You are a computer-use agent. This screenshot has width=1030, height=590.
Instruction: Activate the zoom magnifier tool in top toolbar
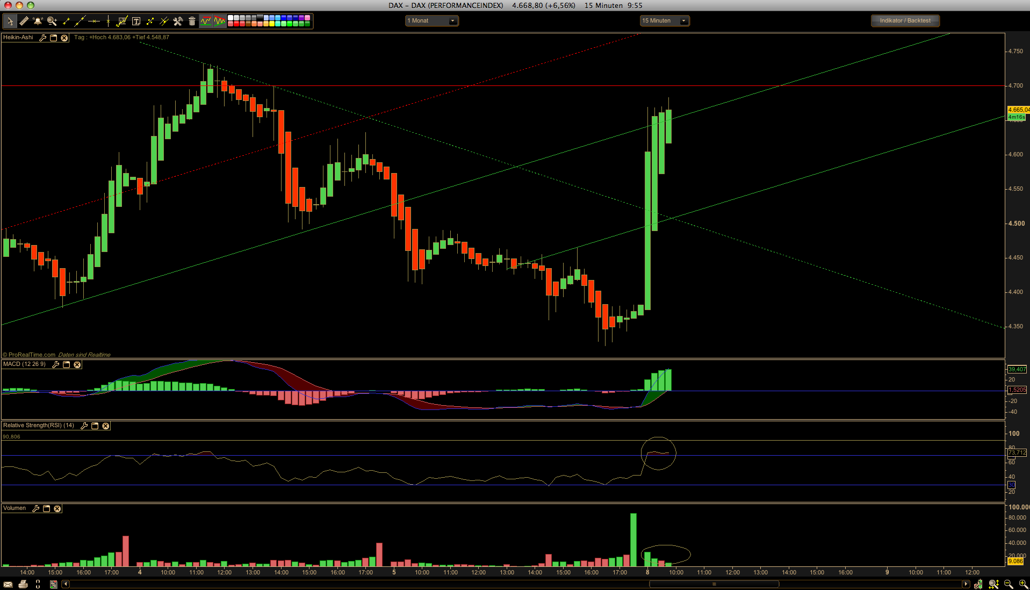pyautogui.click(x=52, y=21)
